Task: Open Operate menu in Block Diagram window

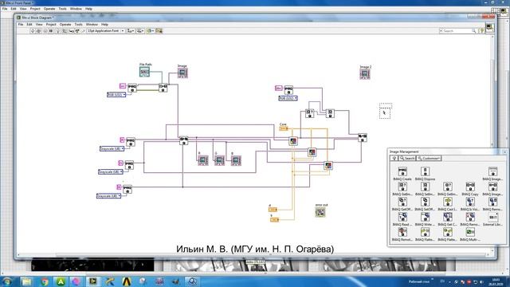Action: (x=65, y=25)
